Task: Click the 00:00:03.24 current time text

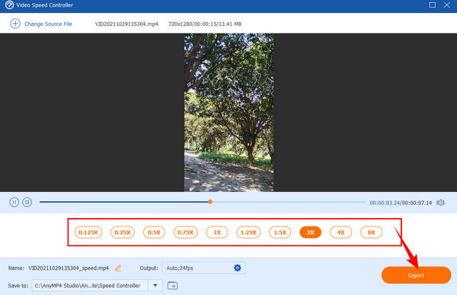Action: pos(385,203)
